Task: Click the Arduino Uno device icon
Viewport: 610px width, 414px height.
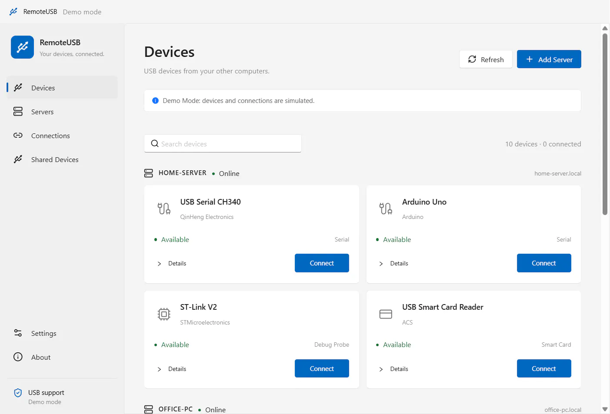Action: click(386, 209)
